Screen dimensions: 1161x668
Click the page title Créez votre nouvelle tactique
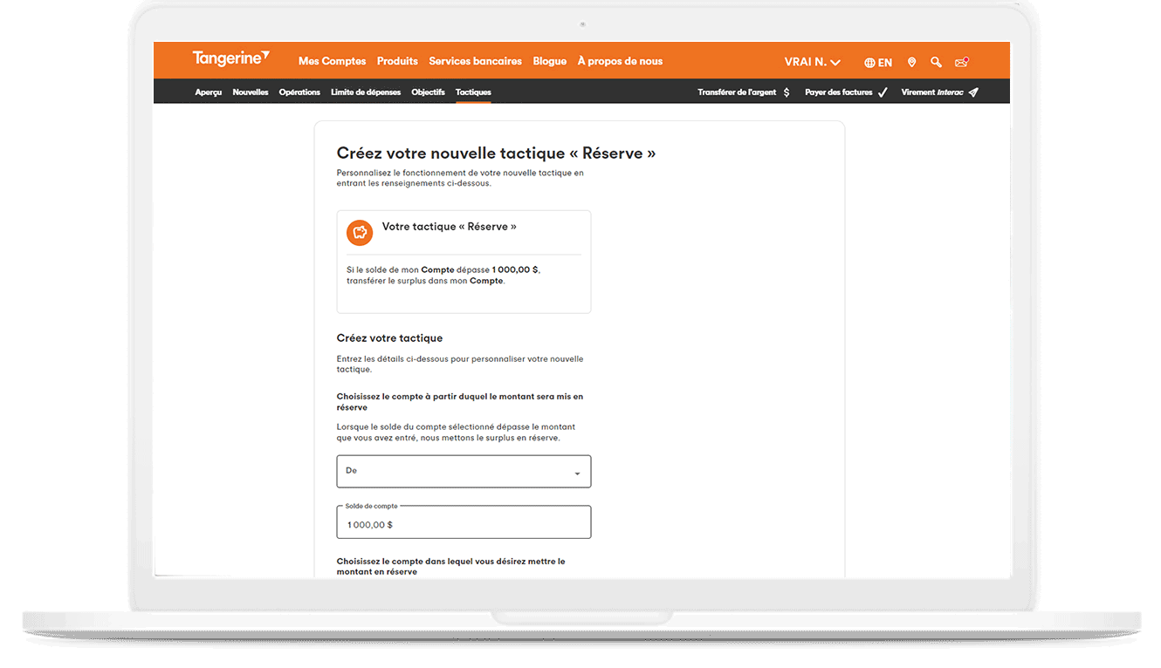tap(496, 153)
